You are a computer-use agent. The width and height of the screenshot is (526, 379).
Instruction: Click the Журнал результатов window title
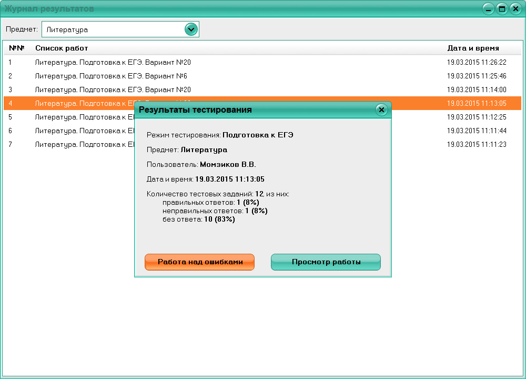[x=50, y=8]
